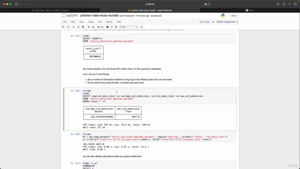Click the average_co2_emmission column header
300x169 pixels.
[99, 109]
